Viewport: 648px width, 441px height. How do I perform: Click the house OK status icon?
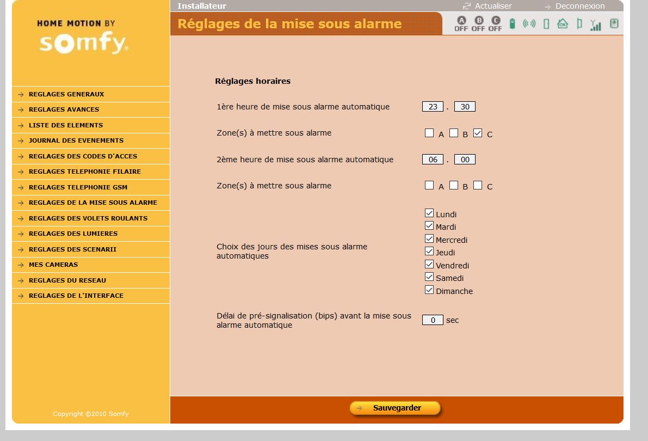tap(563, 24)
